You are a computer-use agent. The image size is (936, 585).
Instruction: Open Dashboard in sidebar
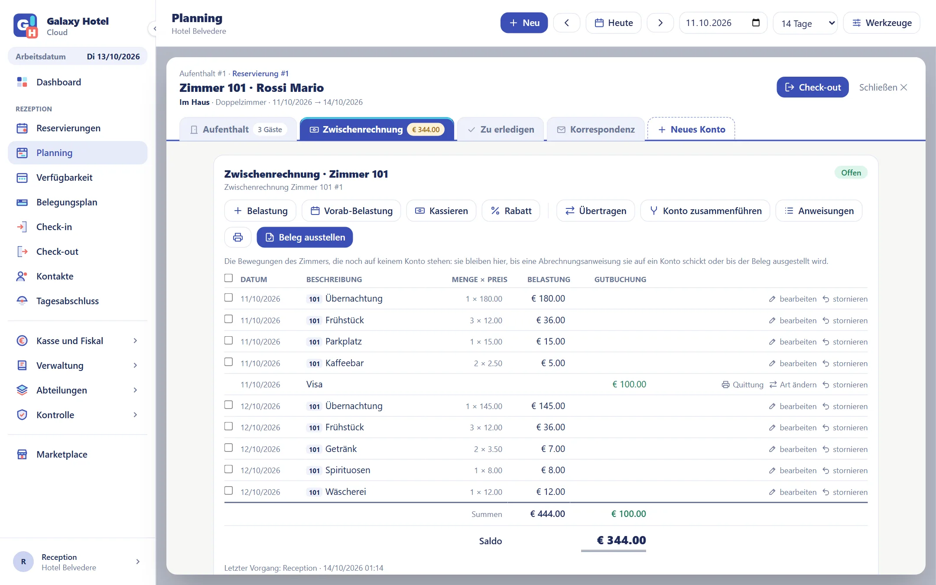pos(78,82)
